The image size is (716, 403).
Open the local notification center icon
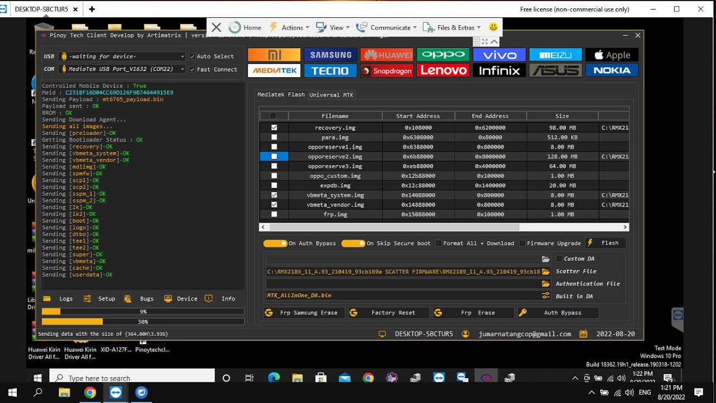(698, 392)
